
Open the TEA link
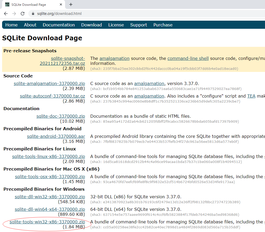(x=251, y=96)
